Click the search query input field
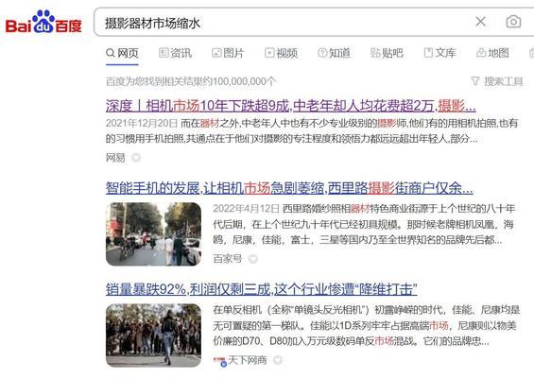The width and height of the screenshot is (534, 378). (286, 23)
